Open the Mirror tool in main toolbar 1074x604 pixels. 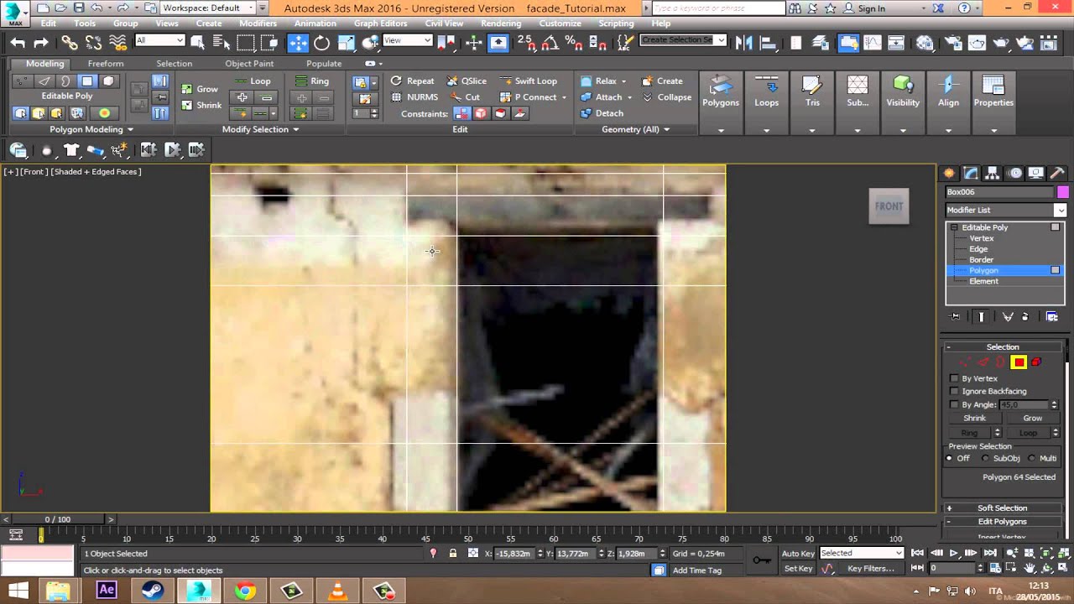click(x=743, y=43)
